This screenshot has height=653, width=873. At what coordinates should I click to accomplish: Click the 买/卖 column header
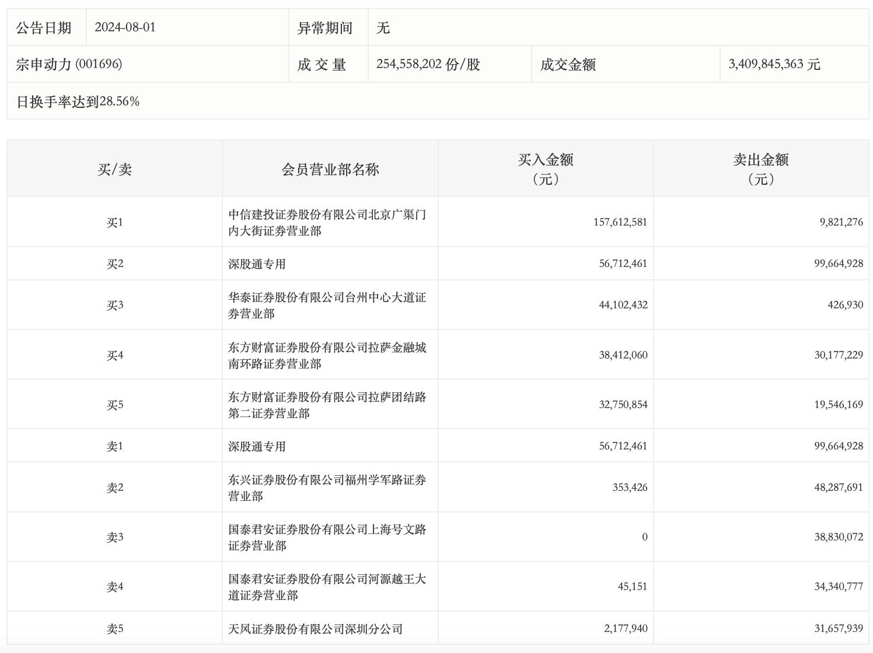point(114,170)
